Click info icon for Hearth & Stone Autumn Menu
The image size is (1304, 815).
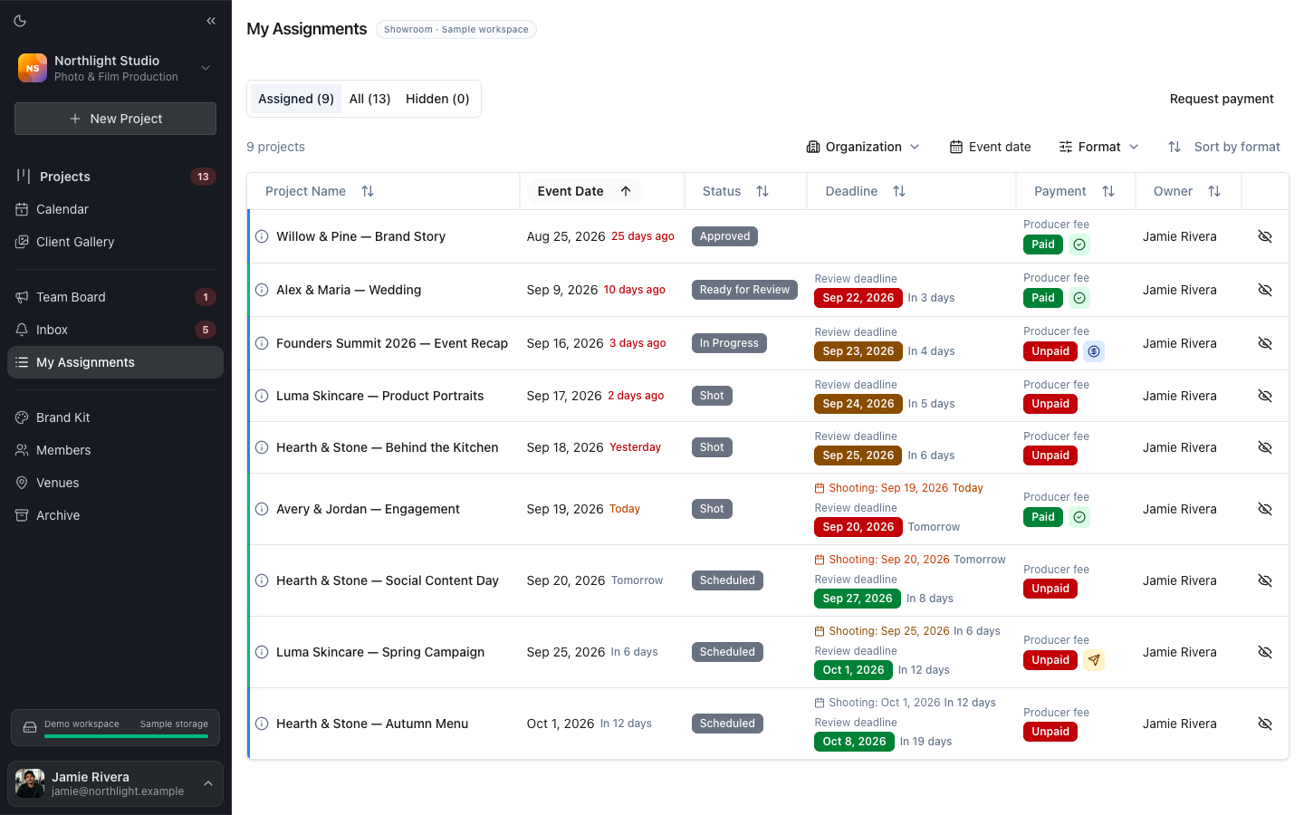tap(262, 724)
